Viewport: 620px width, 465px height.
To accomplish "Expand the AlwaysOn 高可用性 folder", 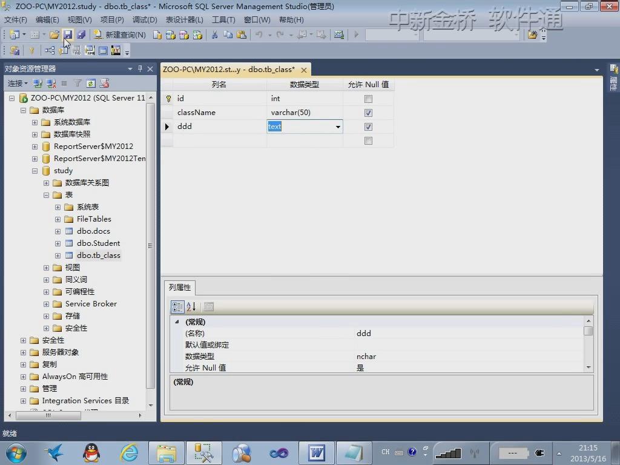I will (24, 377).
